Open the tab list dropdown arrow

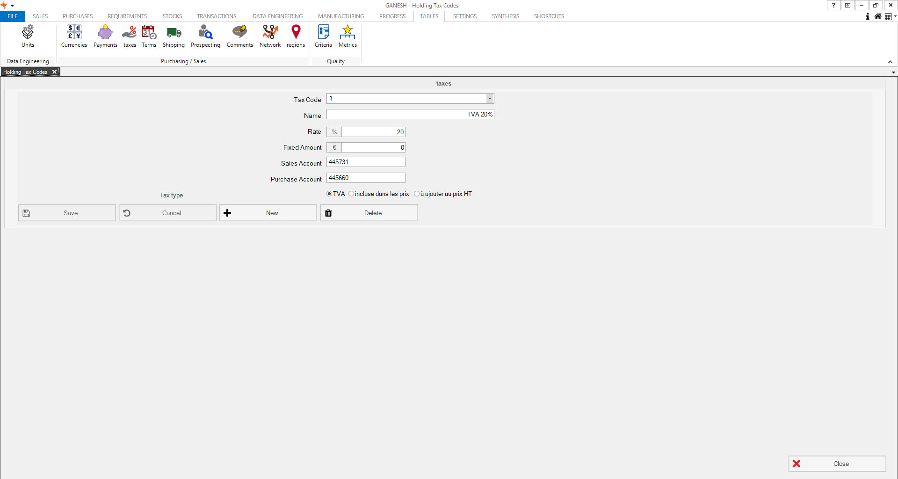tap(893, 73)
